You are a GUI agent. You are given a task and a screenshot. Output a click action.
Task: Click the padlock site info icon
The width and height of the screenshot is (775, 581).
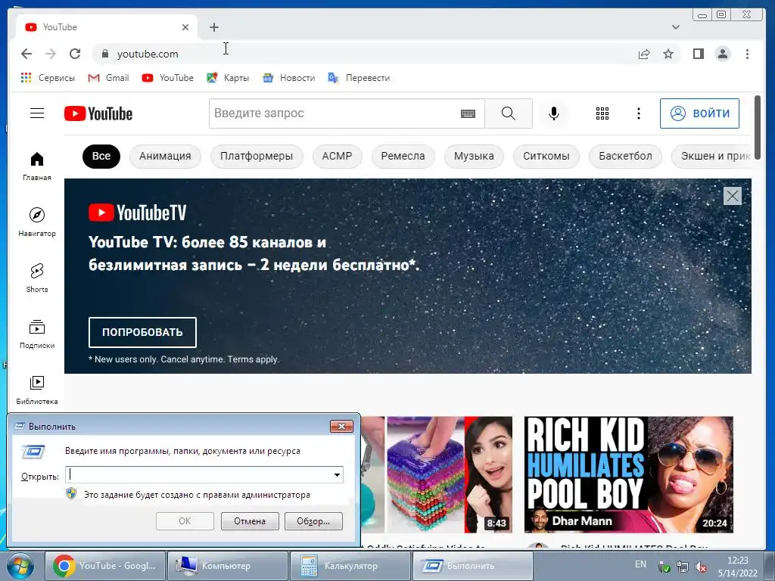click(104, 54)
